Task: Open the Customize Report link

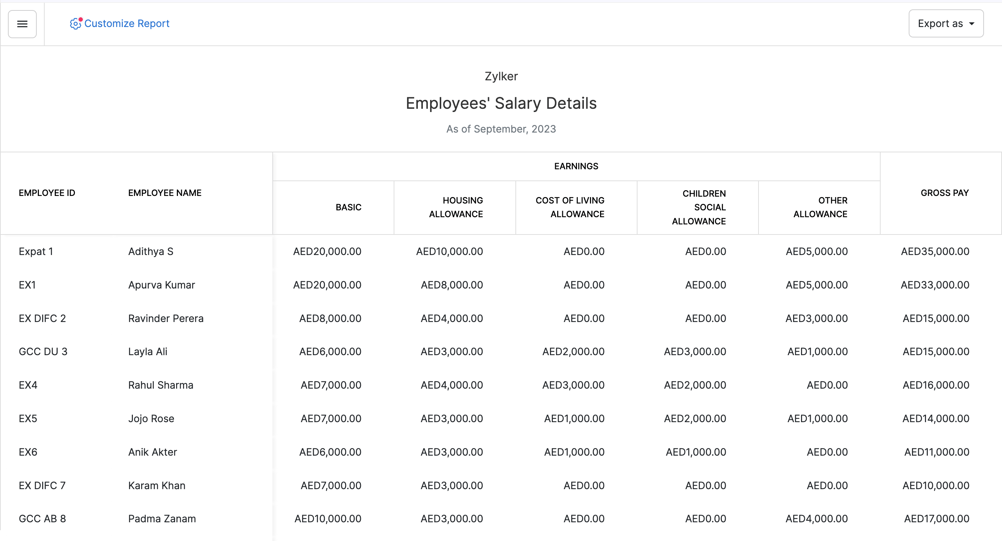Action: [126, 24]
